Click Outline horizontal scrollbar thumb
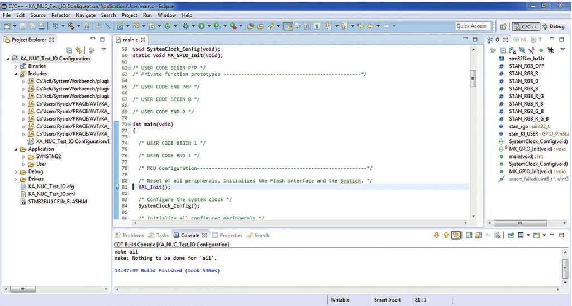The image size is (572, 306). coord(520,222)
